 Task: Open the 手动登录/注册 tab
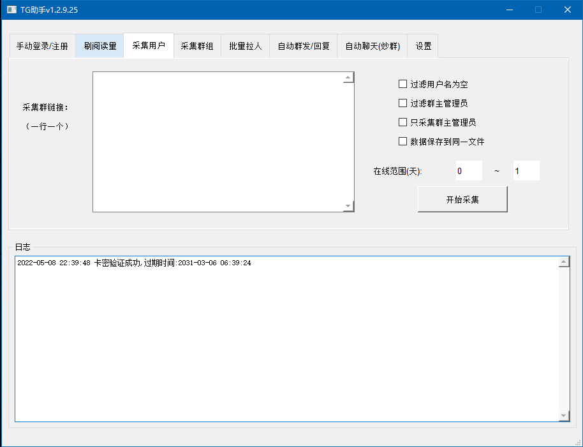[42, 46]
